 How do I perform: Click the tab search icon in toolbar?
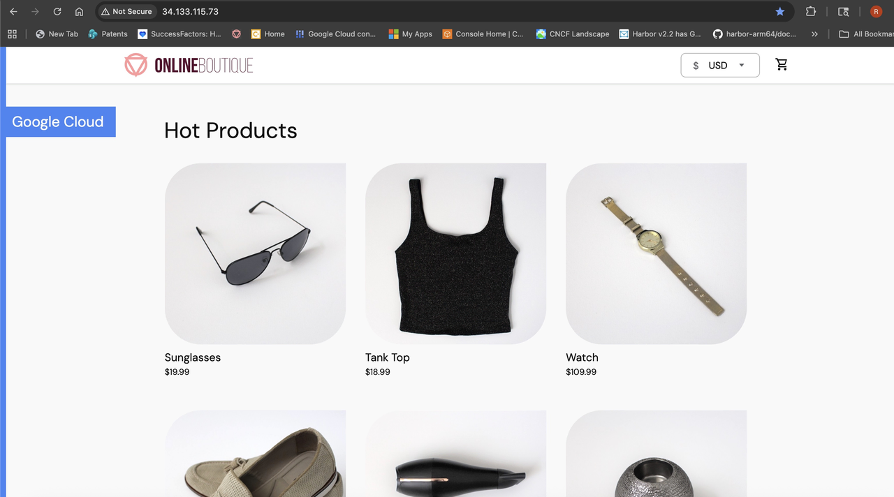tap(844, 12)
